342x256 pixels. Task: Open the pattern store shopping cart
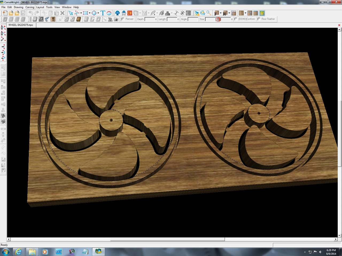(x=124, y=13)
